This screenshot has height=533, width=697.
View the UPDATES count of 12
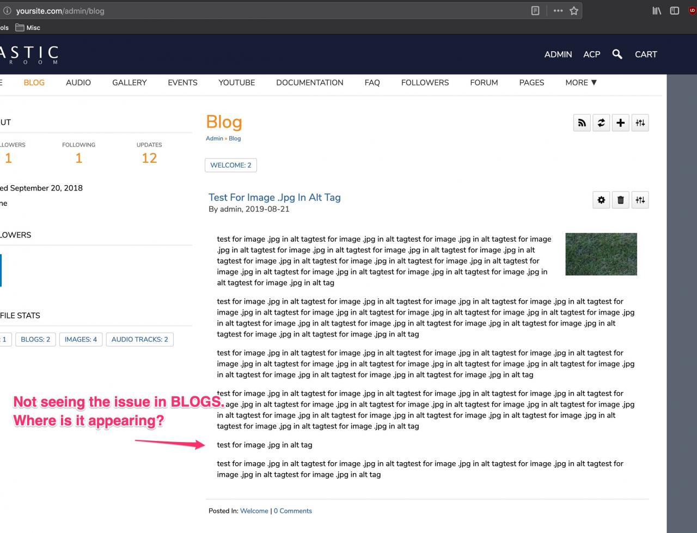click(149, 158)
